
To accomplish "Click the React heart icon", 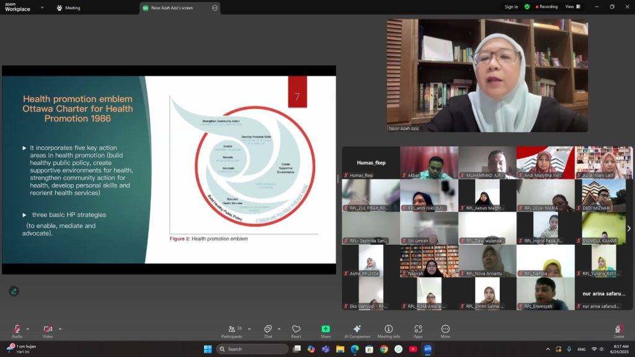I will 296,329.
